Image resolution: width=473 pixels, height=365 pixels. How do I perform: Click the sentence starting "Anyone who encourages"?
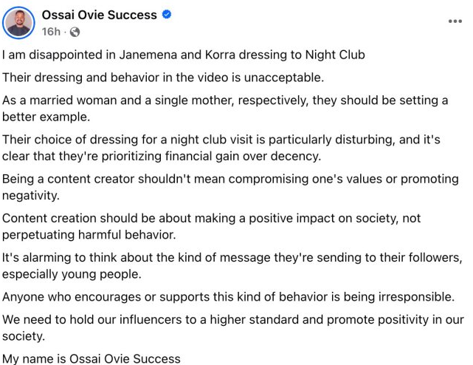pos(228,297)
